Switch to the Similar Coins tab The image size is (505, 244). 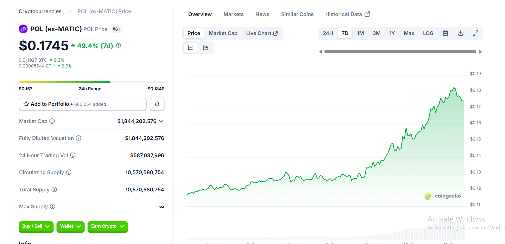point(297,14)
